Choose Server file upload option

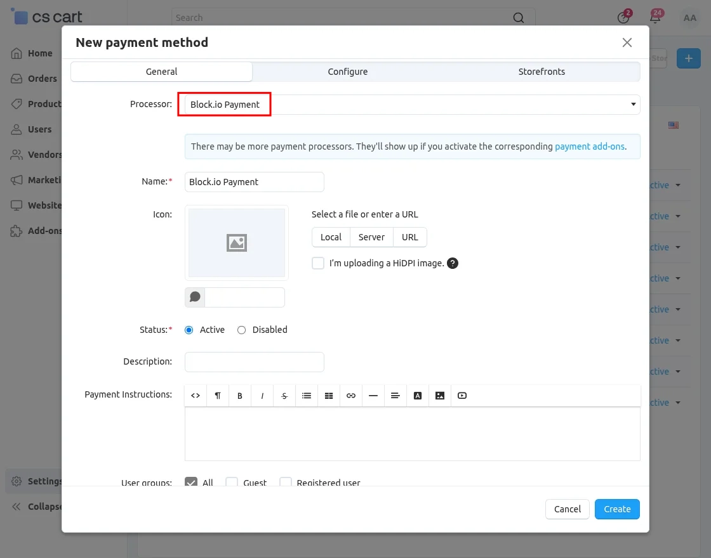click(x=371, y=237)
